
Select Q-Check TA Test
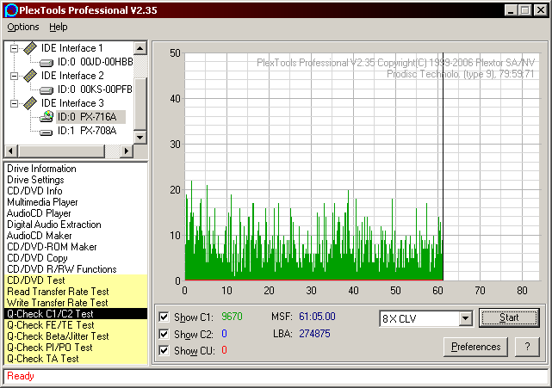coord(76,359)
